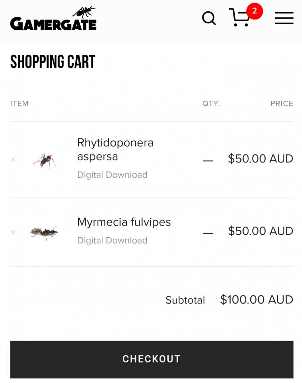Click Digital Download under Myrmecia fulvipes

[112, 240]
